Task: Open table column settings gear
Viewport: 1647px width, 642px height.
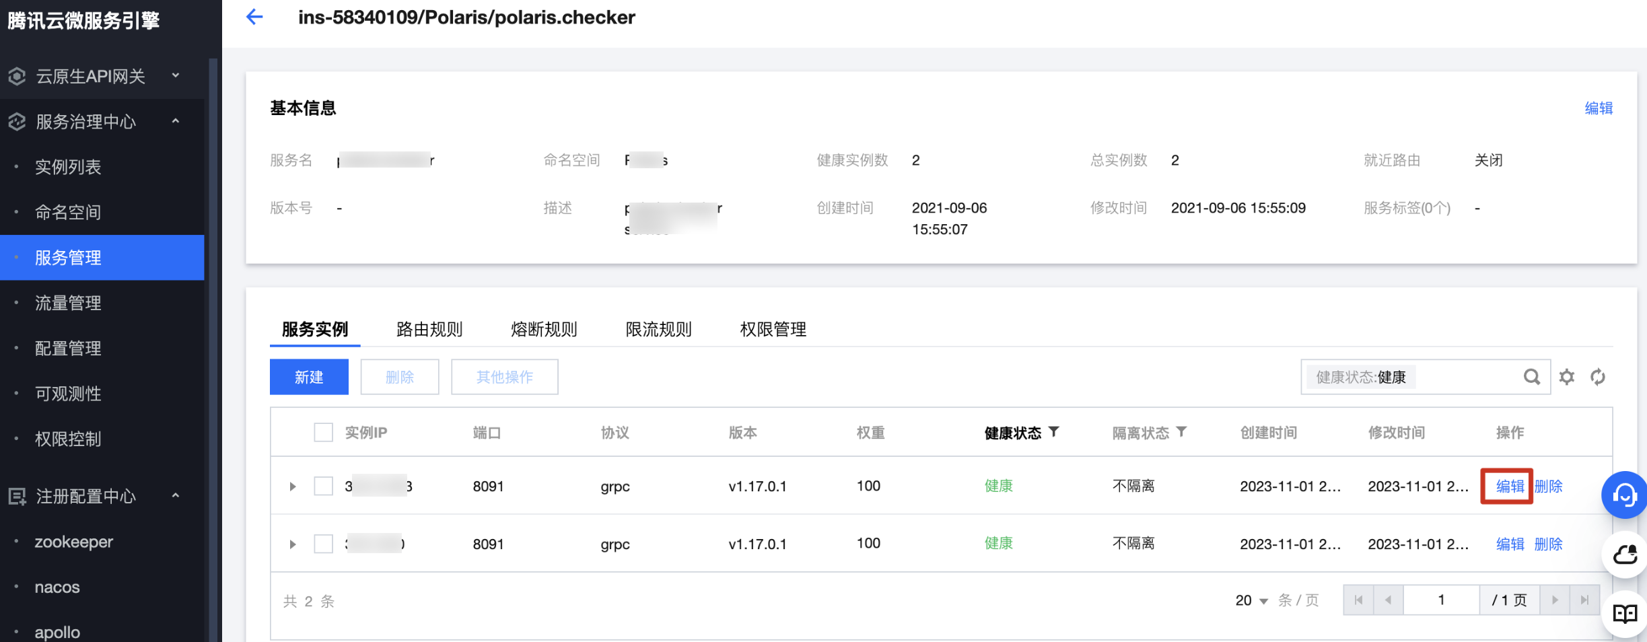Action: point(1567,377)
